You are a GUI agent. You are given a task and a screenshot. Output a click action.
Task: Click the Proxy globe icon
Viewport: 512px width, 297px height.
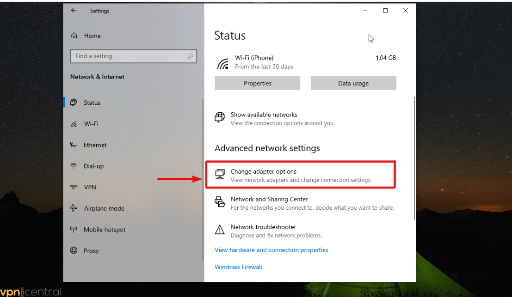coord(74,250)
